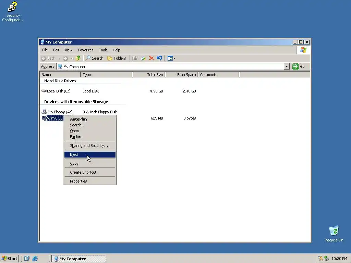351x263 pixels.
Task: Select Explore from the context menu
Action: pyautogui.click(x=90, y=137)
